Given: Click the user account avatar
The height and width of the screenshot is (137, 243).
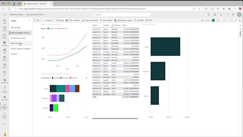Looking at the screenshot, I should (239, 15).
